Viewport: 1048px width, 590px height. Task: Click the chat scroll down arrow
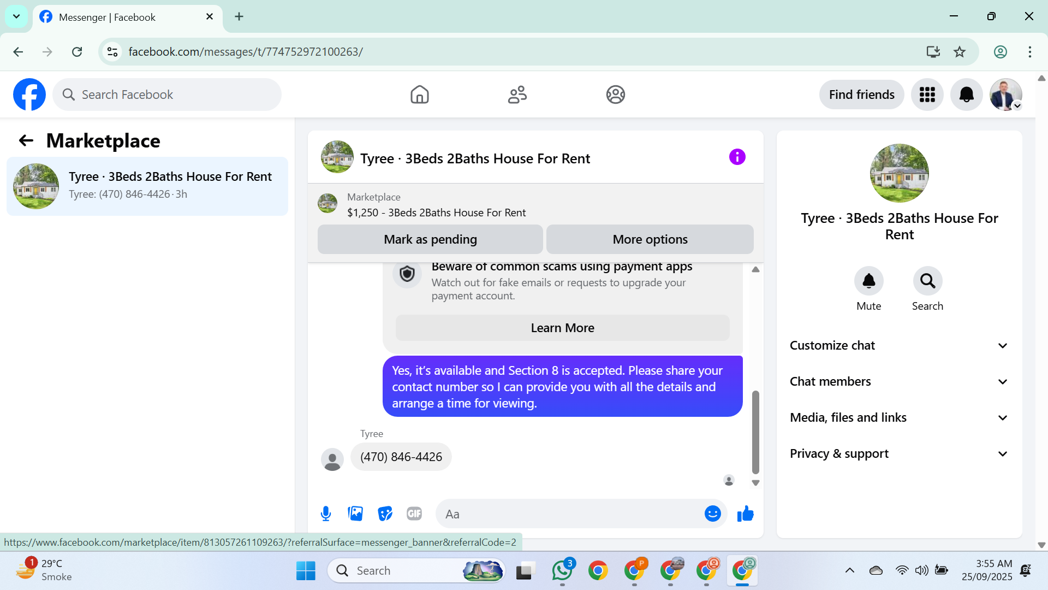point(755,483)
